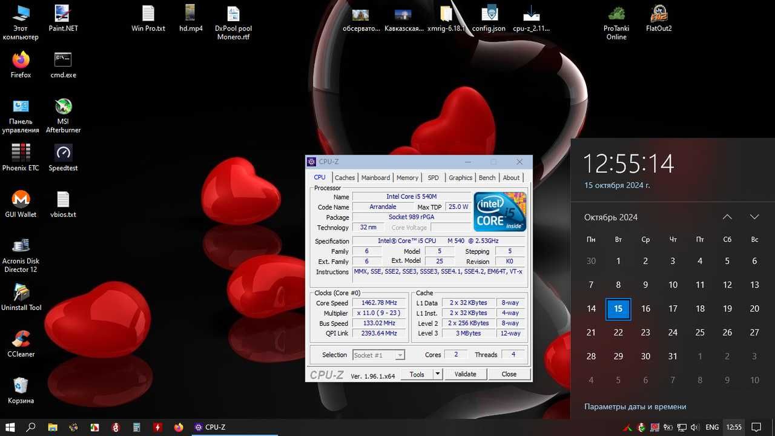Open the taskbar search magnifier
Viewport: 775px width, 436px height.
point(31,427)
